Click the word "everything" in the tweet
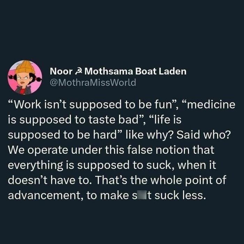The width and height of the screenshot is (244, 244). point(35,166)
